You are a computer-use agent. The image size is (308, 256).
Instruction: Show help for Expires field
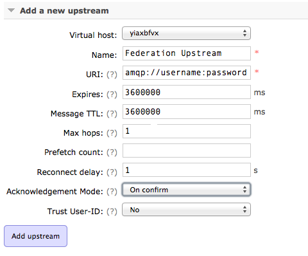(112, 95)
